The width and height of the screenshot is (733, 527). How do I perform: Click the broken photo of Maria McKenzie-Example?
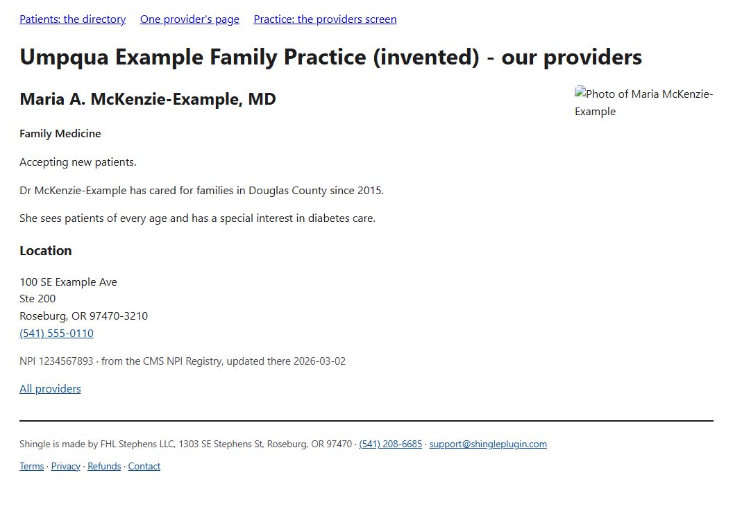(643, 103)
